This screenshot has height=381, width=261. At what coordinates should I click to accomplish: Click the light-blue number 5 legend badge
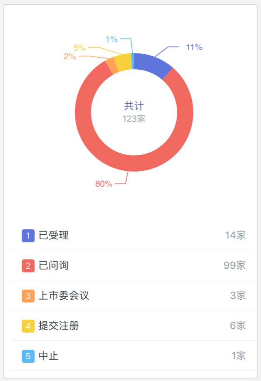28,356
